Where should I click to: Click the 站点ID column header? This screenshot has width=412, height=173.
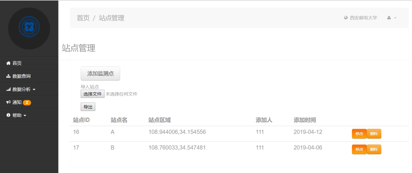point(81,120)
